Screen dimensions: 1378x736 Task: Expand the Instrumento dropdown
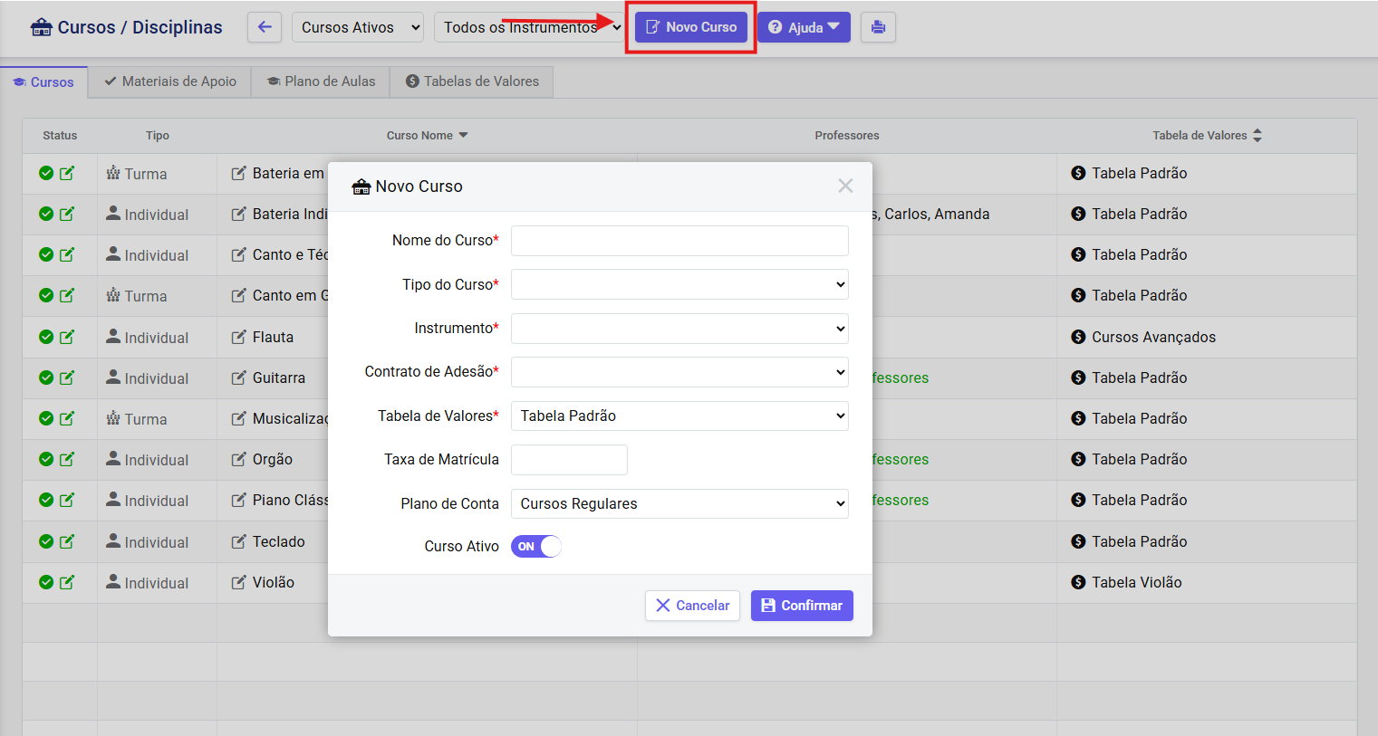(x=679, y=329)
